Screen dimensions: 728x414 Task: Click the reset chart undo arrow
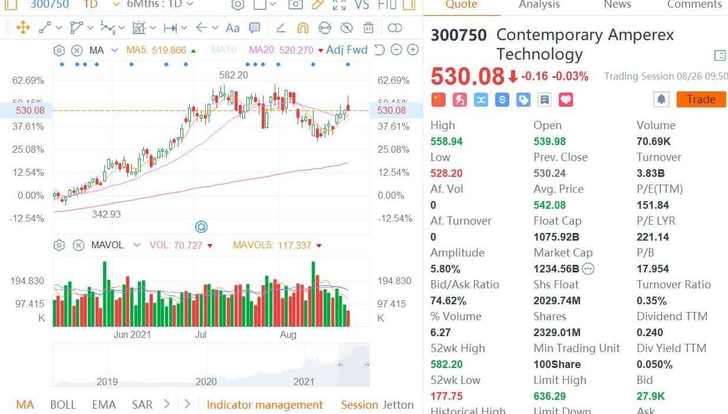[x=380, y=50]
